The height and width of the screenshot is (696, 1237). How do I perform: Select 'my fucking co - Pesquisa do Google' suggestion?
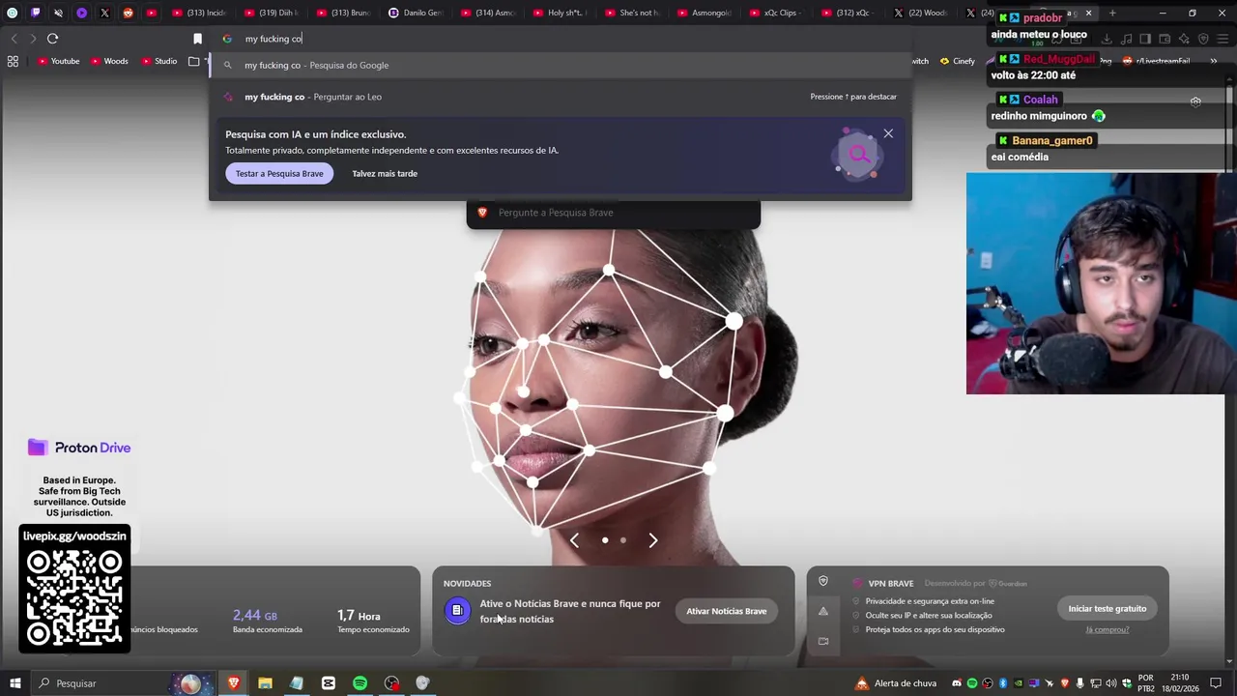point(560,65)
